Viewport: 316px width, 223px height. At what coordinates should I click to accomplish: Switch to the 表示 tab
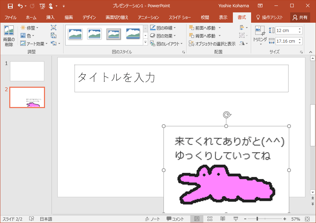(x=223, y=17)
